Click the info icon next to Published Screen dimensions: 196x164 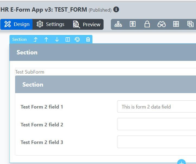(116, 10)
